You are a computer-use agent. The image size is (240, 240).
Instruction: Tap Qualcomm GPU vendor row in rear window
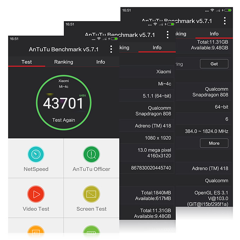pyautogui.click(x=204, y=181)
